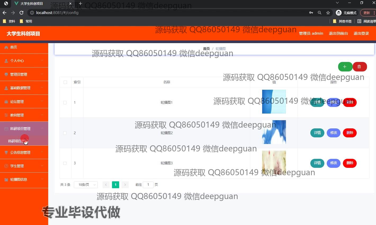Click the go-to page number input field
The height and width of the screenshot is (225, 376).
148,185
